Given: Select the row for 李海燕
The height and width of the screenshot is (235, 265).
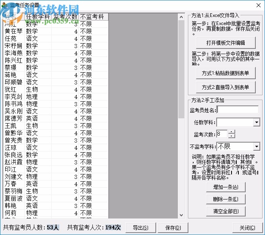Looking at the screenshot, I should tap(56, 53).
